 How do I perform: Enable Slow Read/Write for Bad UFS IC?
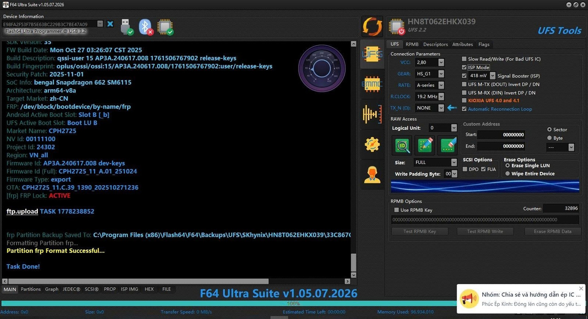pos(464,59)
